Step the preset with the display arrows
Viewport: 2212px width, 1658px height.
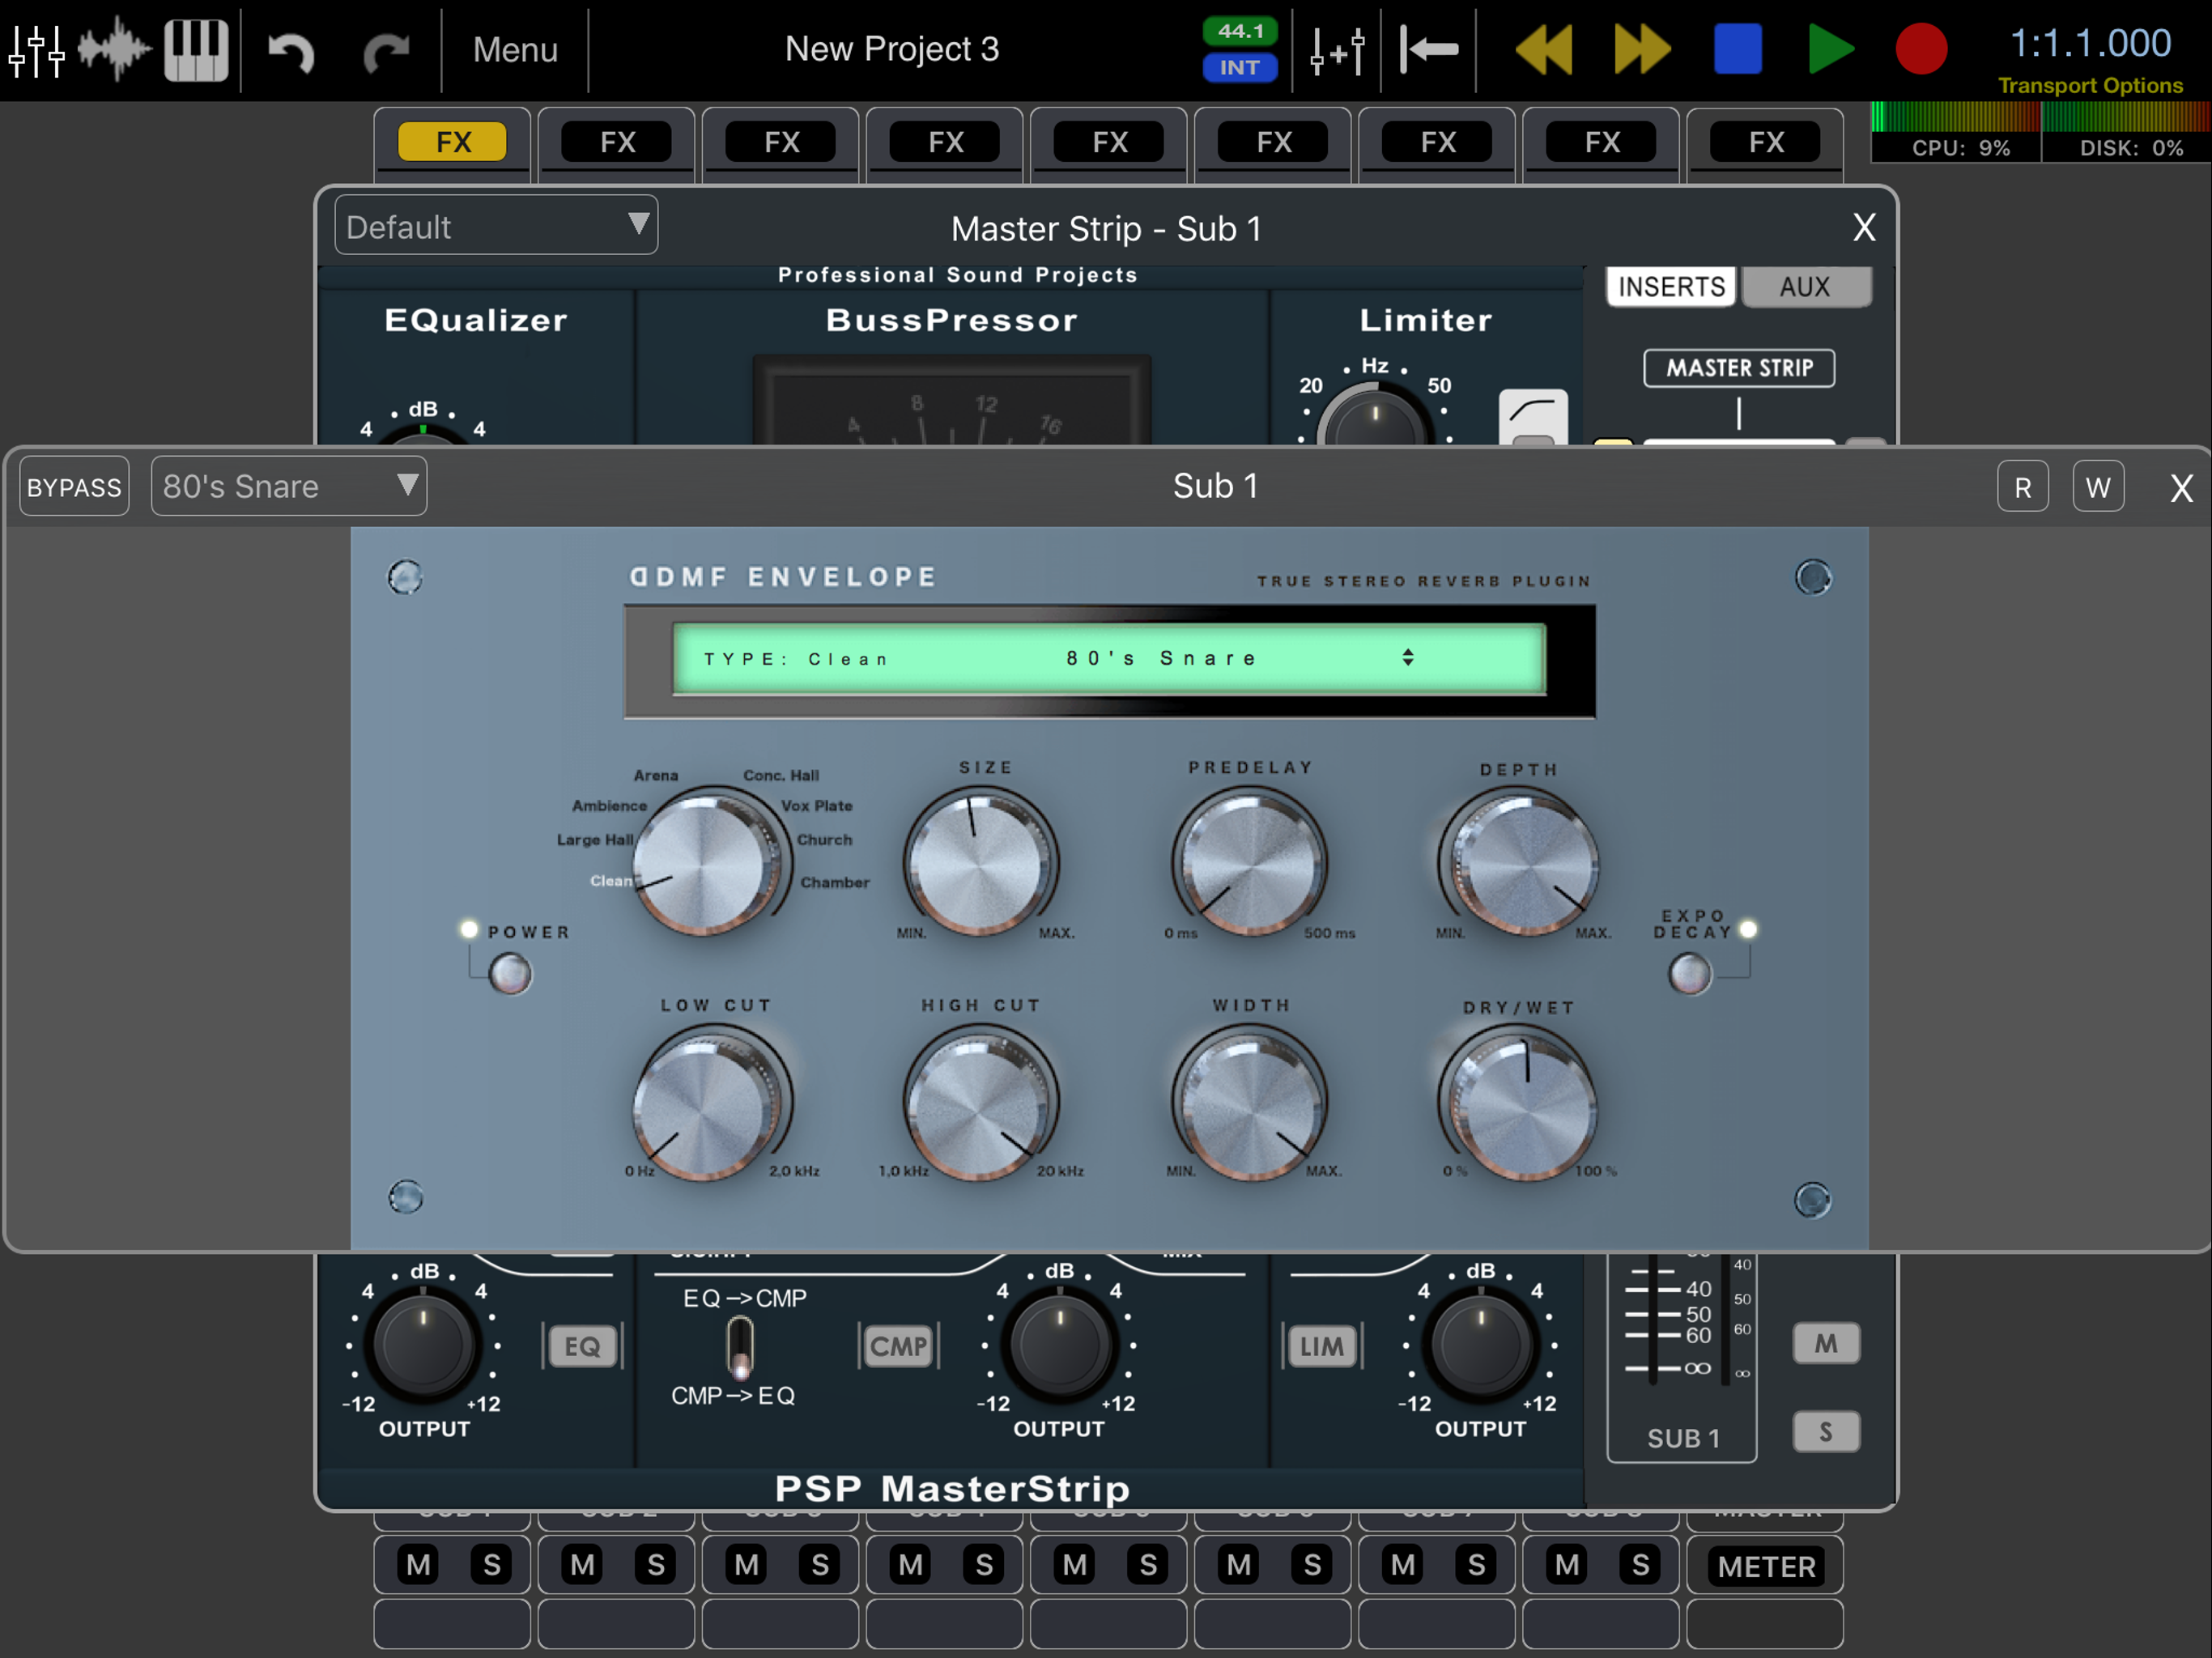coord(1408,658)
